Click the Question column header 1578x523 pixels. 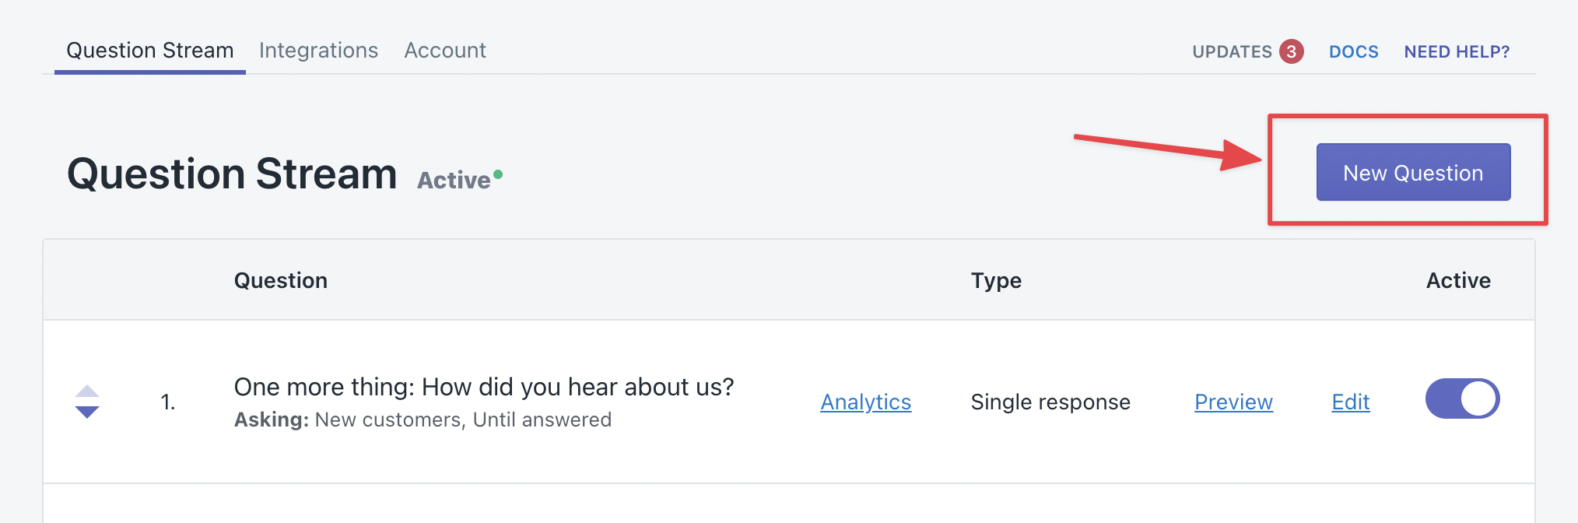(281, 280)
